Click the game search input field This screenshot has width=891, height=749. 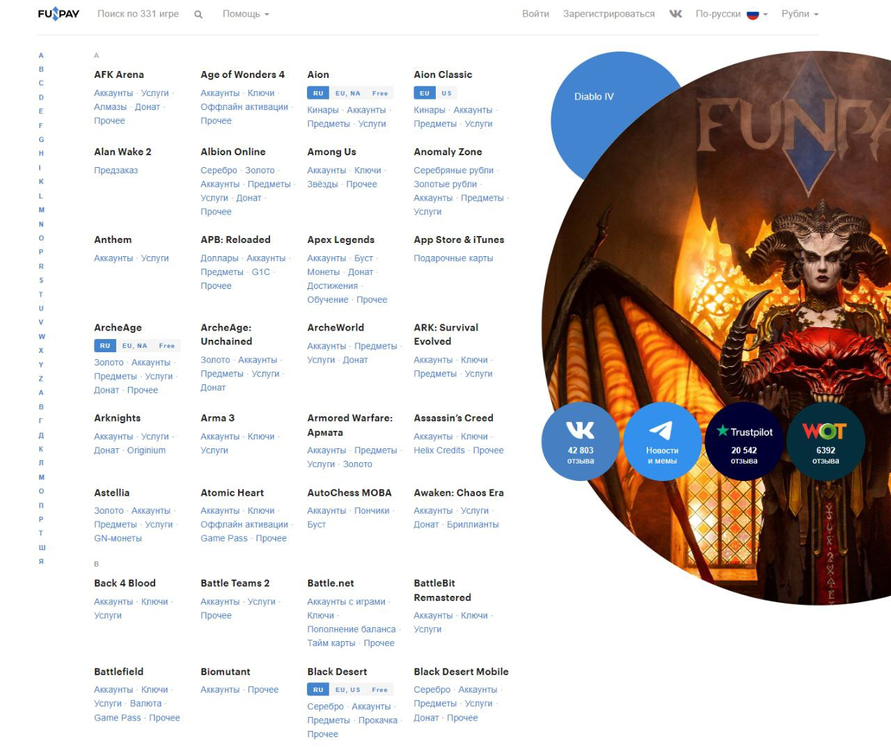(x=138, y=14)
